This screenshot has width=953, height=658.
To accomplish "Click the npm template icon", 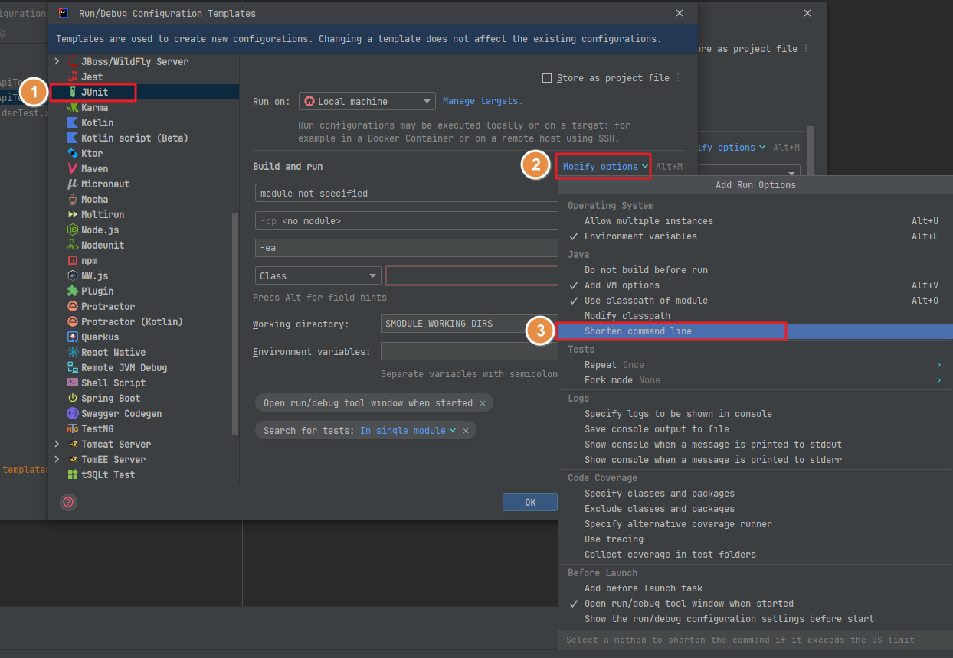I will 72,260.
